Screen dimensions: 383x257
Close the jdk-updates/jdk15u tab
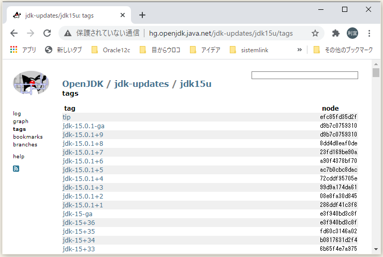[x=123, y=15]
